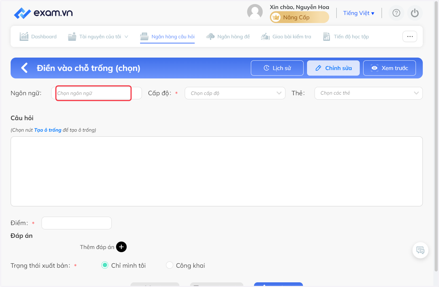Open the more options ellipsis menu
The height and width of the screenshot is (287, 439).
(410, 37)
